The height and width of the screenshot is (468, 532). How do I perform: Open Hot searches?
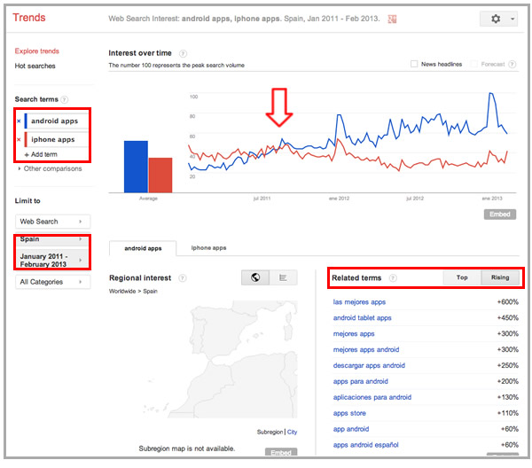(x=35, y=66)
